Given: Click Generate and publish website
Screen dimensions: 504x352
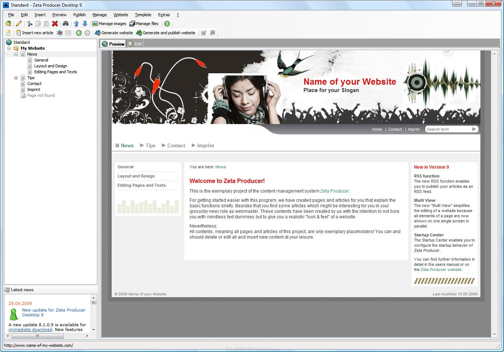Looking at the screenshot, I should click(166, 33).
